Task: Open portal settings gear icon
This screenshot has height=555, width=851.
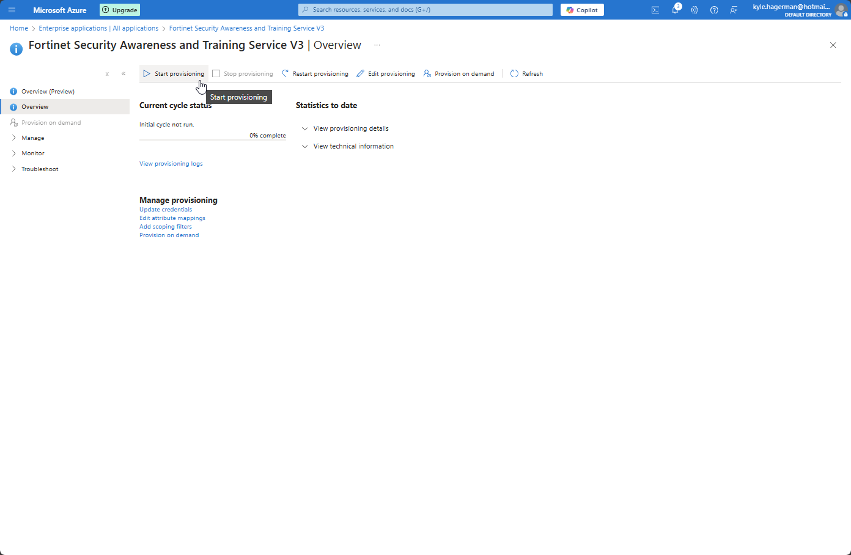Action: pyautogui.click(x=694, y=10)
